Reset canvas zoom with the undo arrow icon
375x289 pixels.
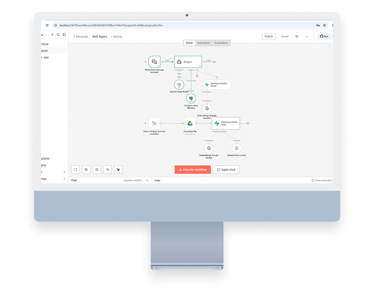107,169
